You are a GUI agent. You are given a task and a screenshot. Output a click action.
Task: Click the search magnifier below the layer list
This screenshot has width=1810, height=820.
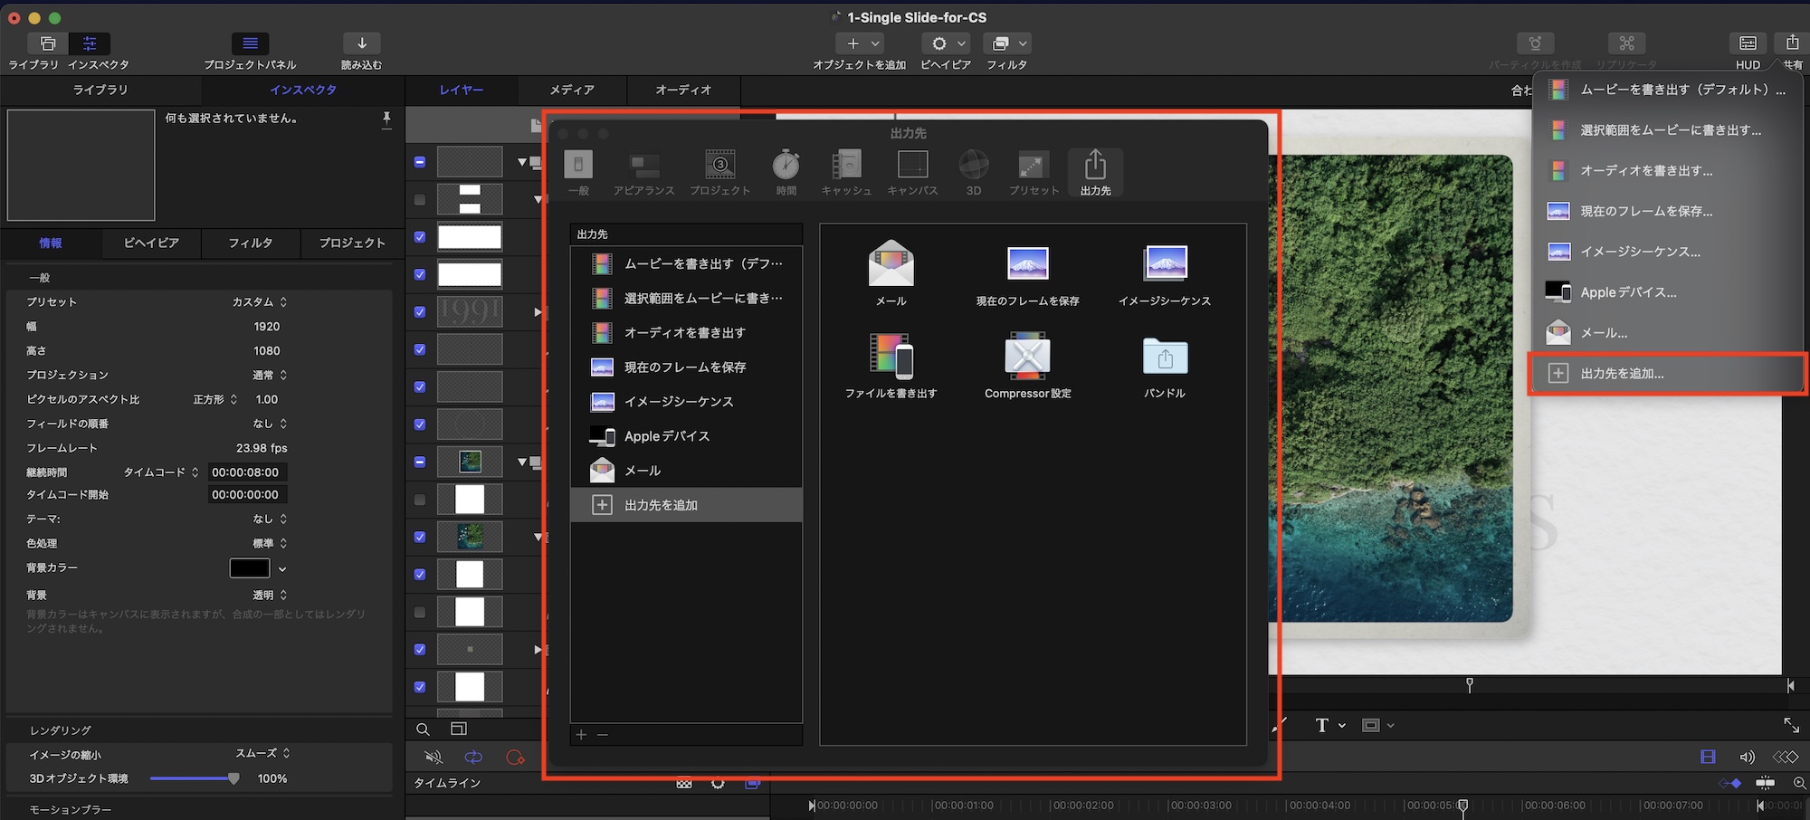423,729
